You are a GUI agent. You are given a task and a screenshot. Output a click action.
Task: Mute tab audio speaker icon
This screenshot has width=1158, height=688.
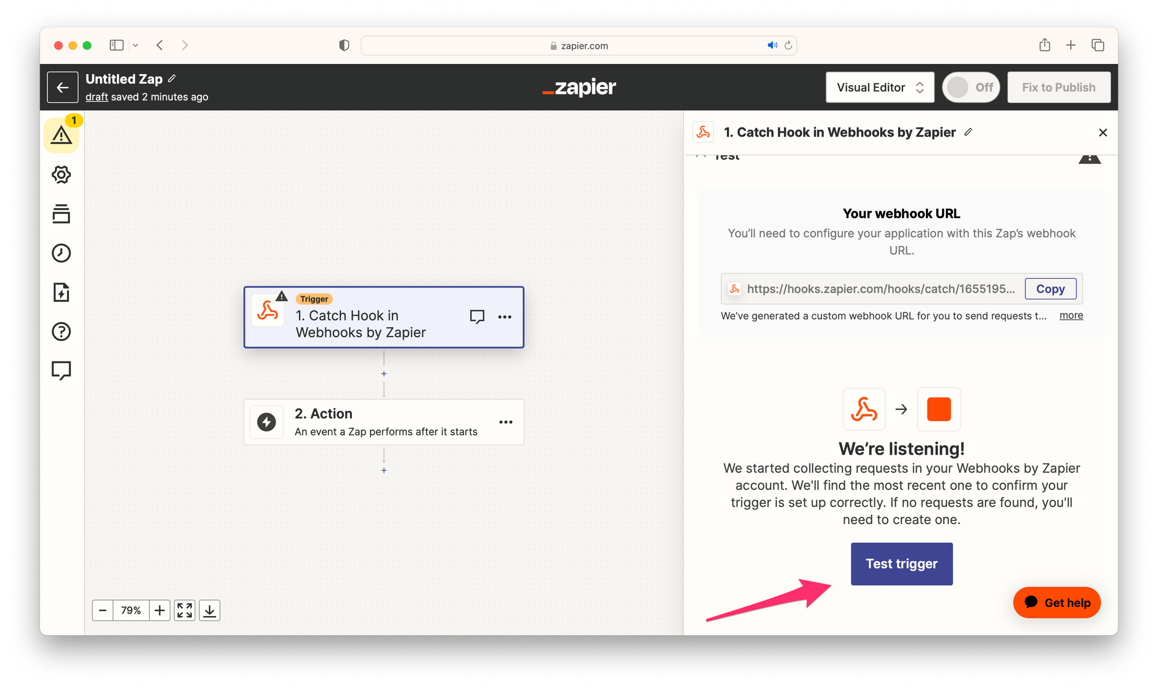coord(772,45)
